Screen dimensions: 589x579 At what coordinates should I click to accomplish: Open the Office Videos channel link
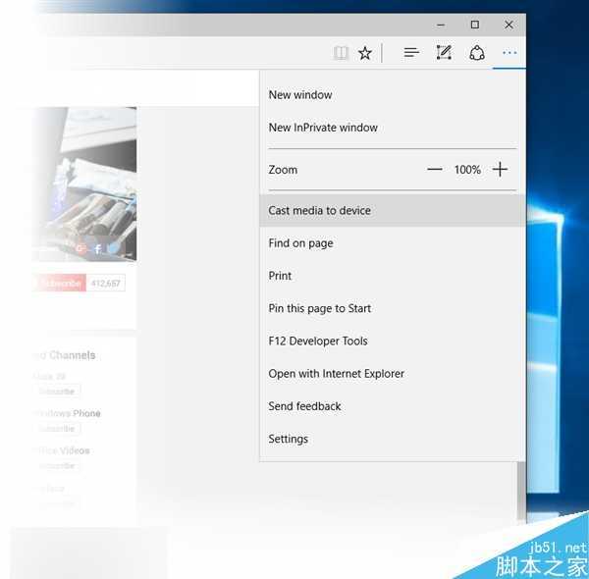62,450
